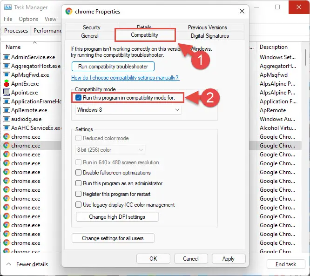
Task: Click the Chrome icon in Properties title bar
Action: coord(69,12)
